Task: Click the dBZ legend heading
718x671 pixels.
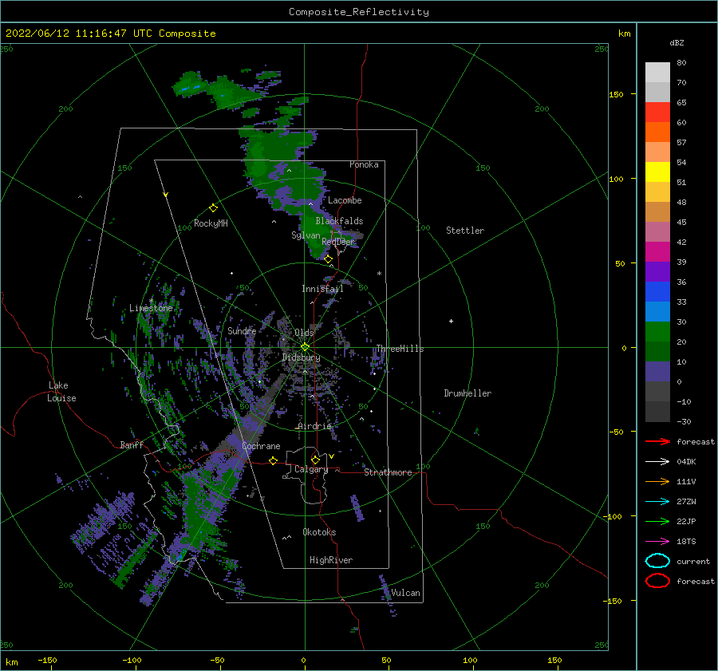Action: pos(677,42)
